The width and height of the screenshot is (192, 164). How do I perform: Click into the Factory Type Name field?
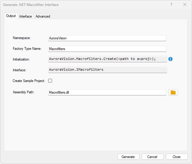pyautogui.click(x=107, y=49)
